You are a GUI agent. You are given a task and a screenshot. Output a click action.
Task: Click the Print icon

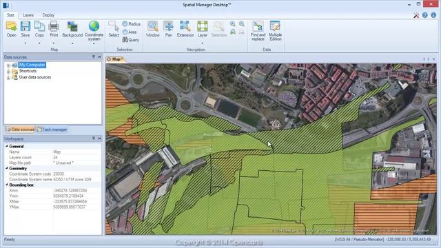[54, 29]
